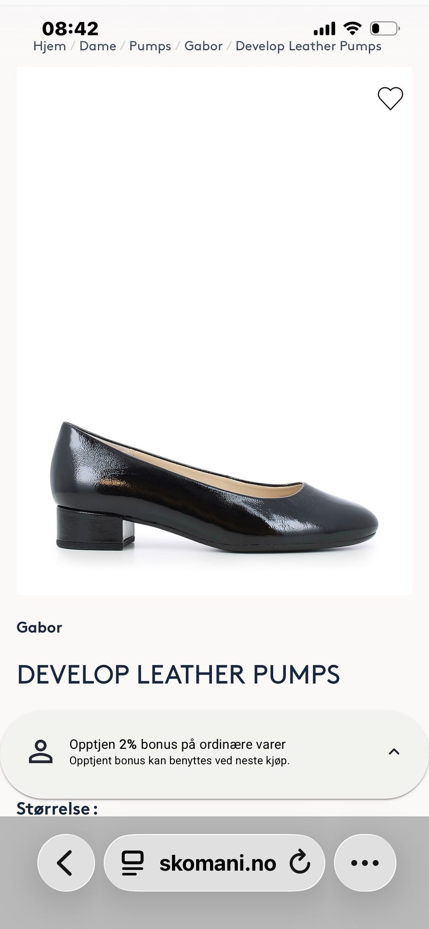Image resolution: width=429 pixels, height=929 pixels.
Task: Expand the bonus banner with chevron
Action: [x=394, y=752]
